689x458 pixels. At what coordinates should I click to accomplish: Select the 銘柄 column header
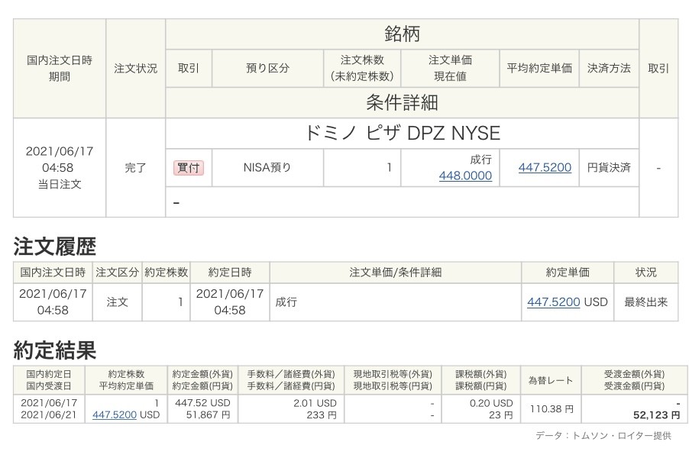[402, 34]
